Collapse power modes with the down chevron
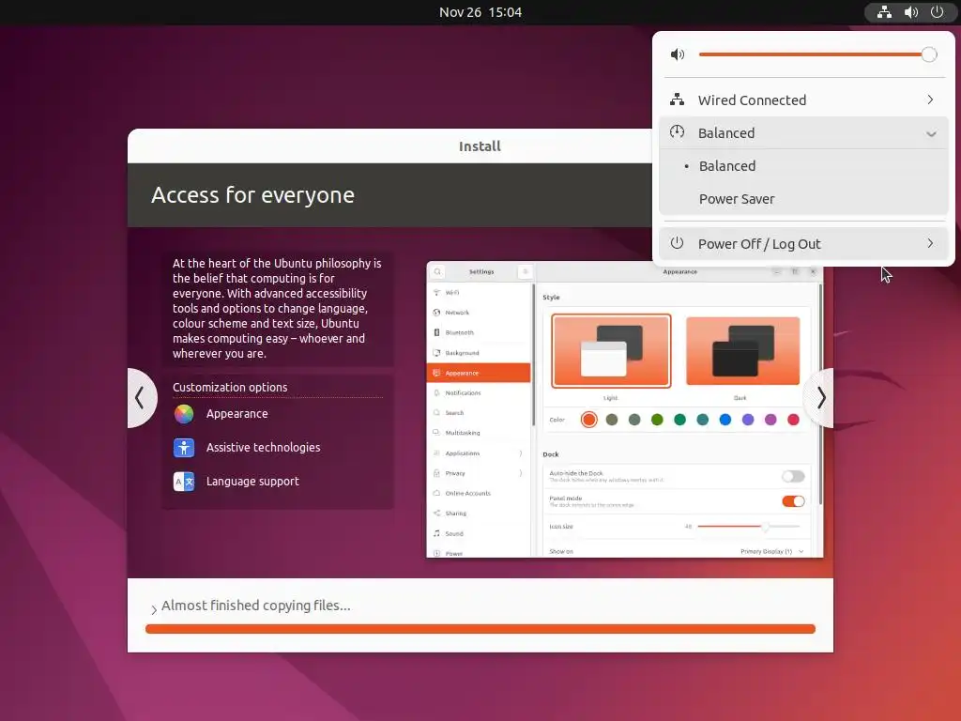 tap(931, 133)
